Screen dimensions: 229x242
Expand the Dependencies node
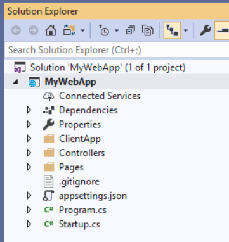[x=29, y=110]
